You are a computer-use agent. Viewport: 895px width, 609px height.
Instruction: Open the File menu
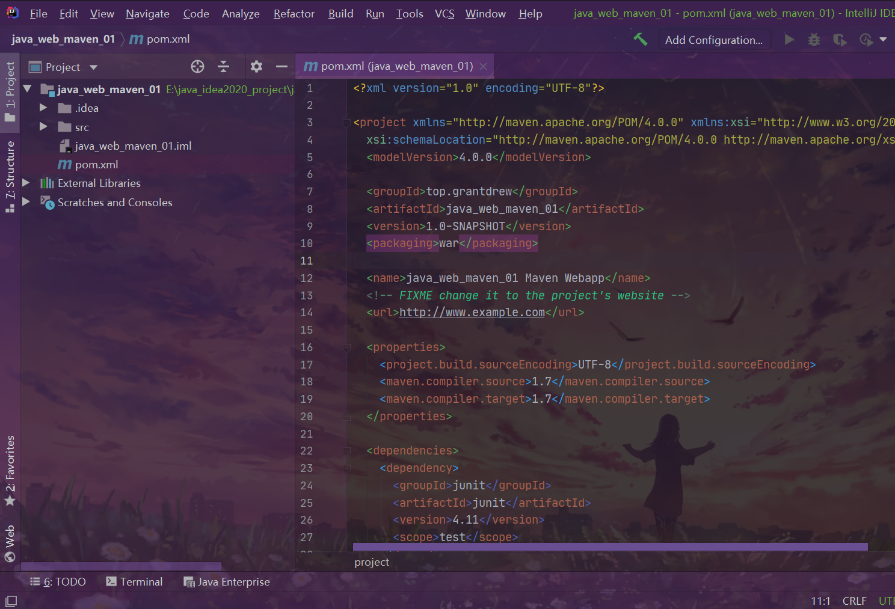[38, 13]
